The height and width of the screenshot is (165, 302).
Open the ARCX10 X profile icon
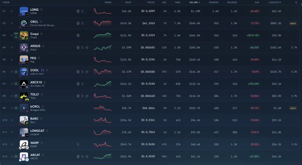(x=82, y=84)
